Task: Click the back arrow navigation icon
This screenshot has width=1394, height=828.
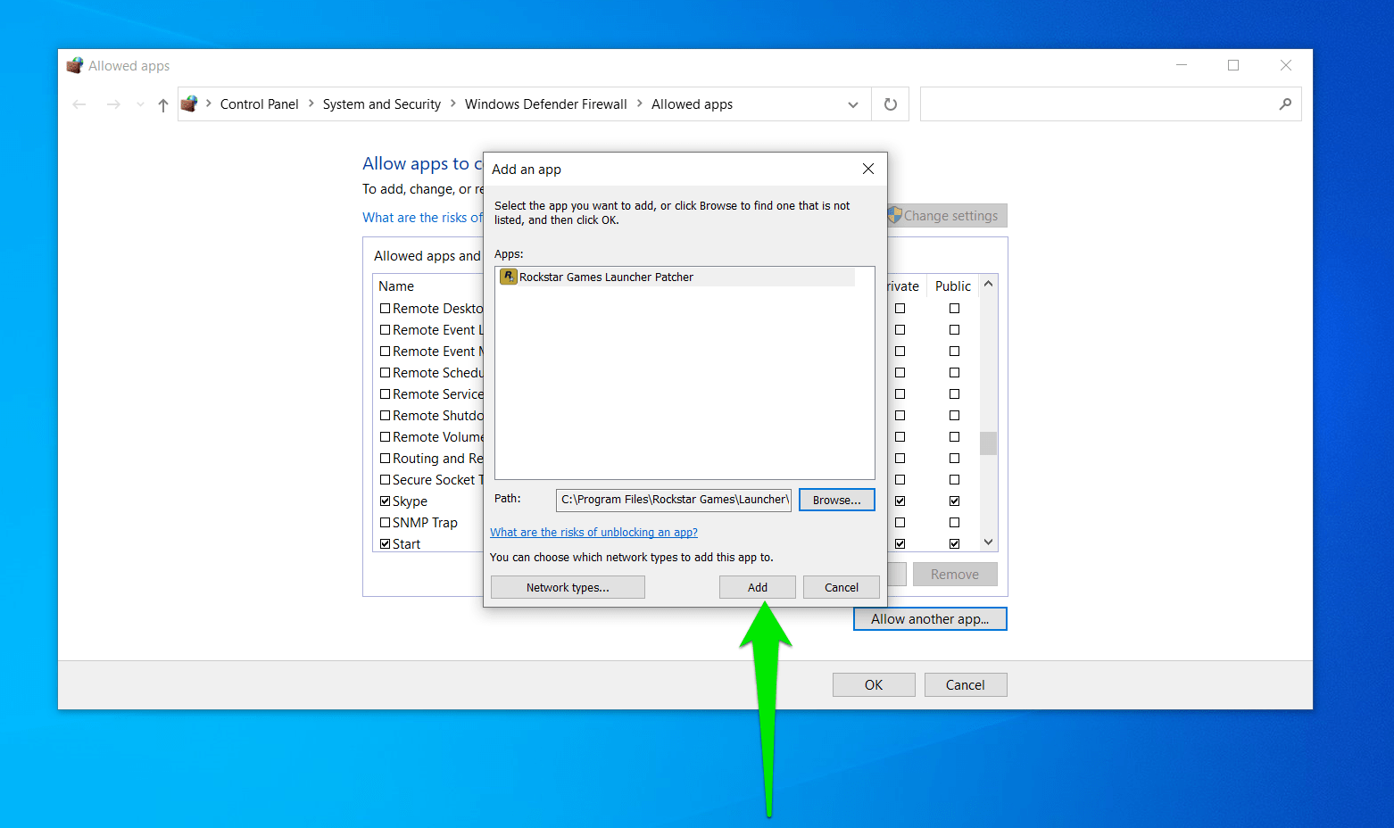Action: coord(79,105)
